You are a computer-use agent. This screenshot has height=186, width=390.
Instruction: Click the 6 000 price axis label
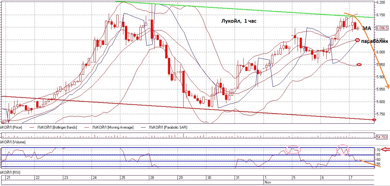pos(380,52)
